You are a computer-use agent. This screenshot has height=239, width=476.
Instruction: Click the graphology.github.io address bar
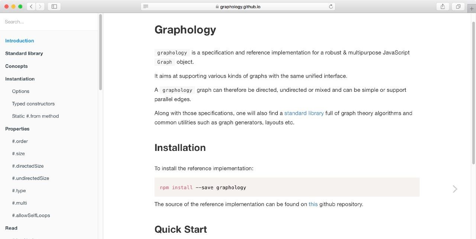click(238, 7)
